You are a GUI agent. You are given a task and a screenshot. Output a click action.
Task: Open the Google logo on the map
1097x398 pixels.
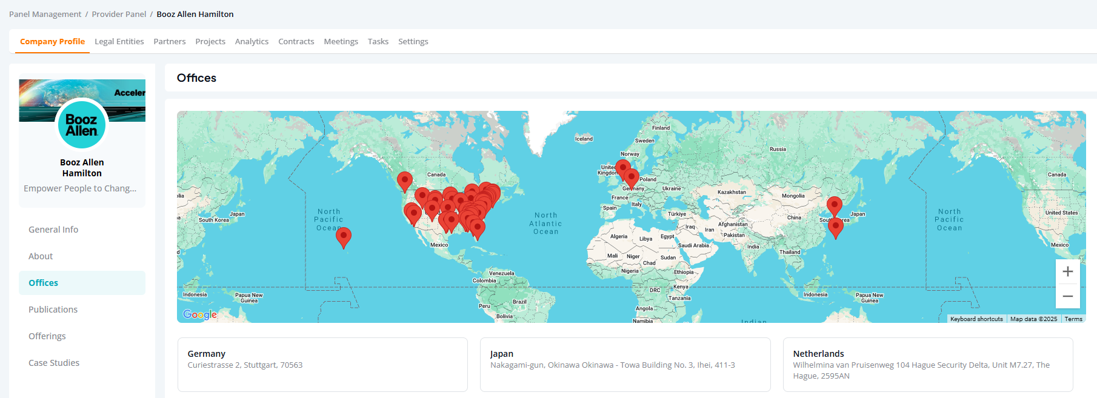[x=200, y=314]
